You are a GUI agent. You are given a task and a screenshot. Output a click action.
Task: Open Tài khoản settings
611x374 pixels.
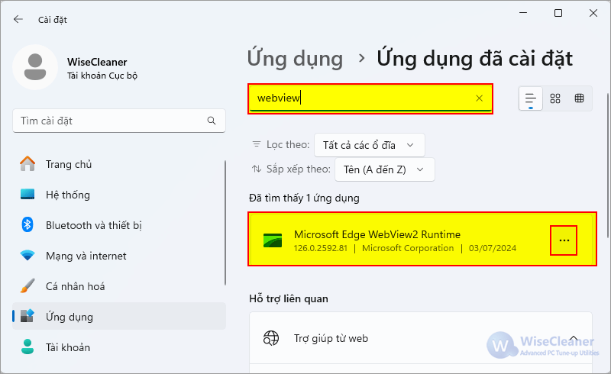coord(119,347)
